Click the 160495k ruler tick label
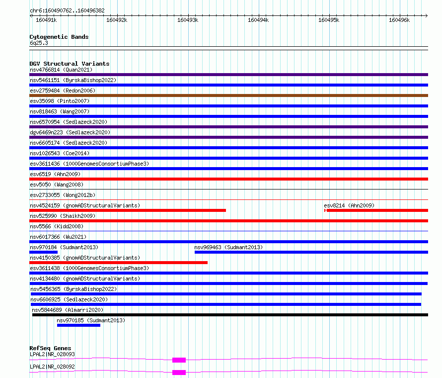 (x=329, y=20)
